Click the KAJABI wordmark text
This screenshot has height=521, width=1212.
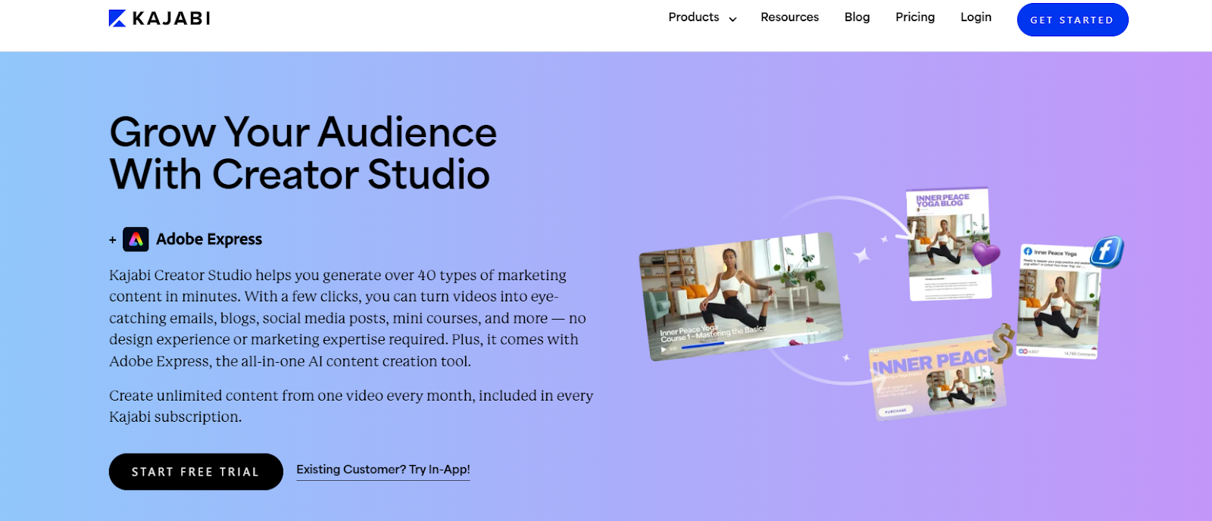(171, 18)
